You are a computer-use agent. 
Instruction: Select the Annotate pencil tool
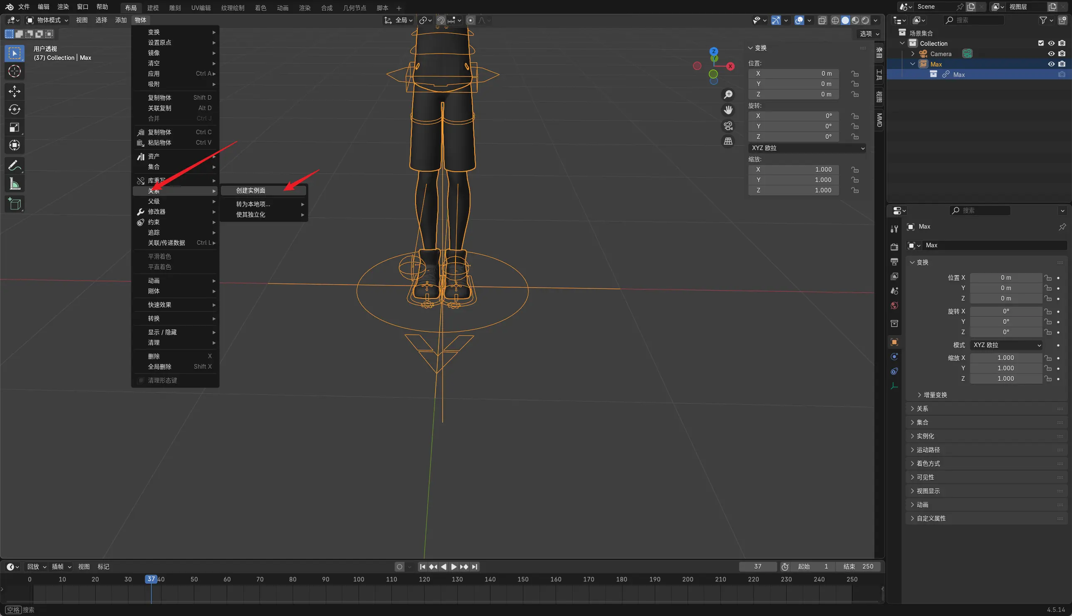pyautogui.click(x=15, y=165)
